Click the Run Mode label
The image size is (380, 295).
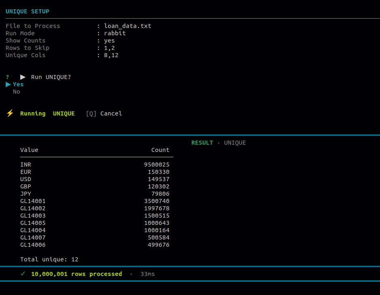(x=20, y=33)
